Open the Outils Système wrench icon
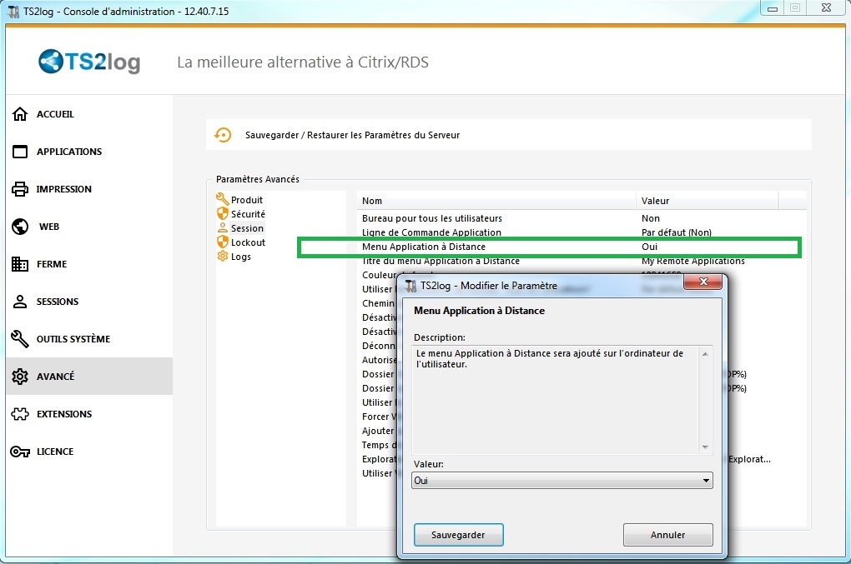851x564 pixels. (x=20, y=338)
